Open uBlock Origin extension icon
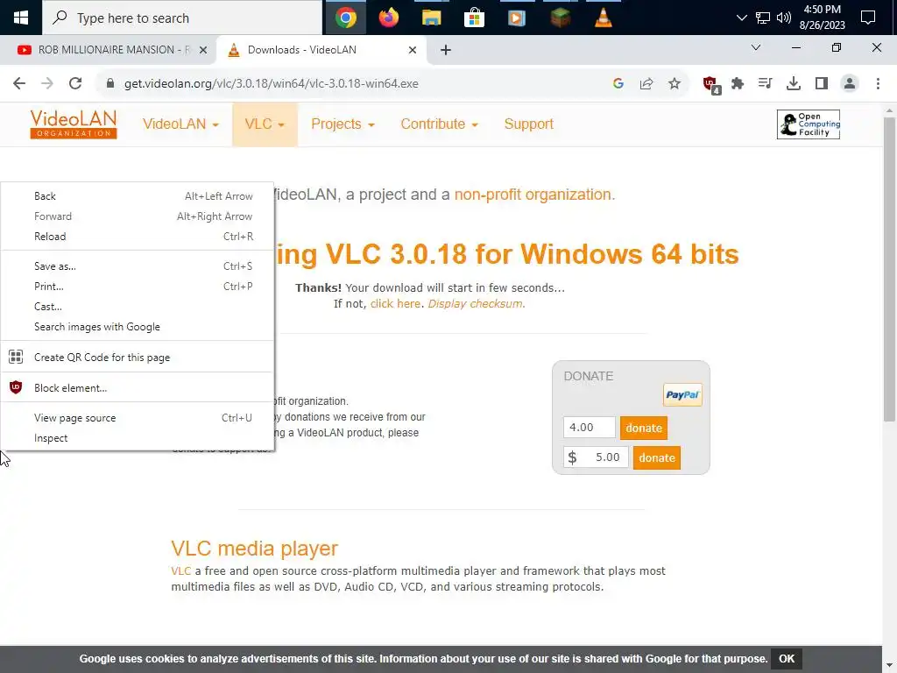Image resolution: width=897 pixels, height=673 pixels. [711, 85]
